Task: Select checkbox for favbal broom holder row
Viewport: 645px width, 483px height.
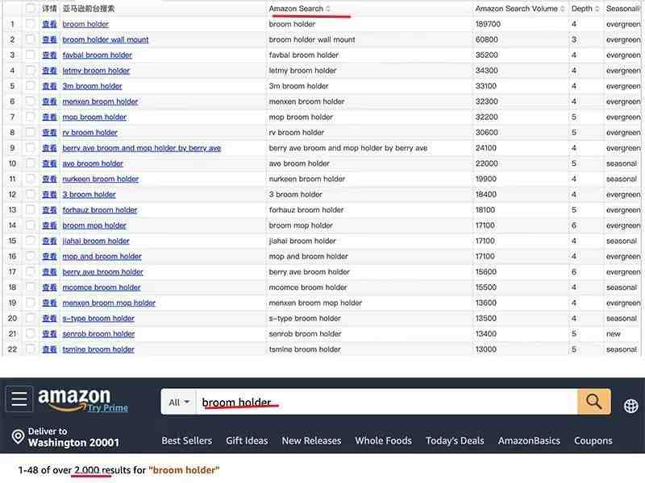Action: pos(30,55)
